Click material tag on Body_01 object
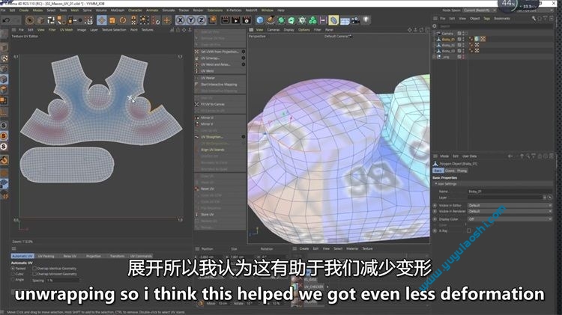This screenshot has height=315, width=562. (477, 39)
